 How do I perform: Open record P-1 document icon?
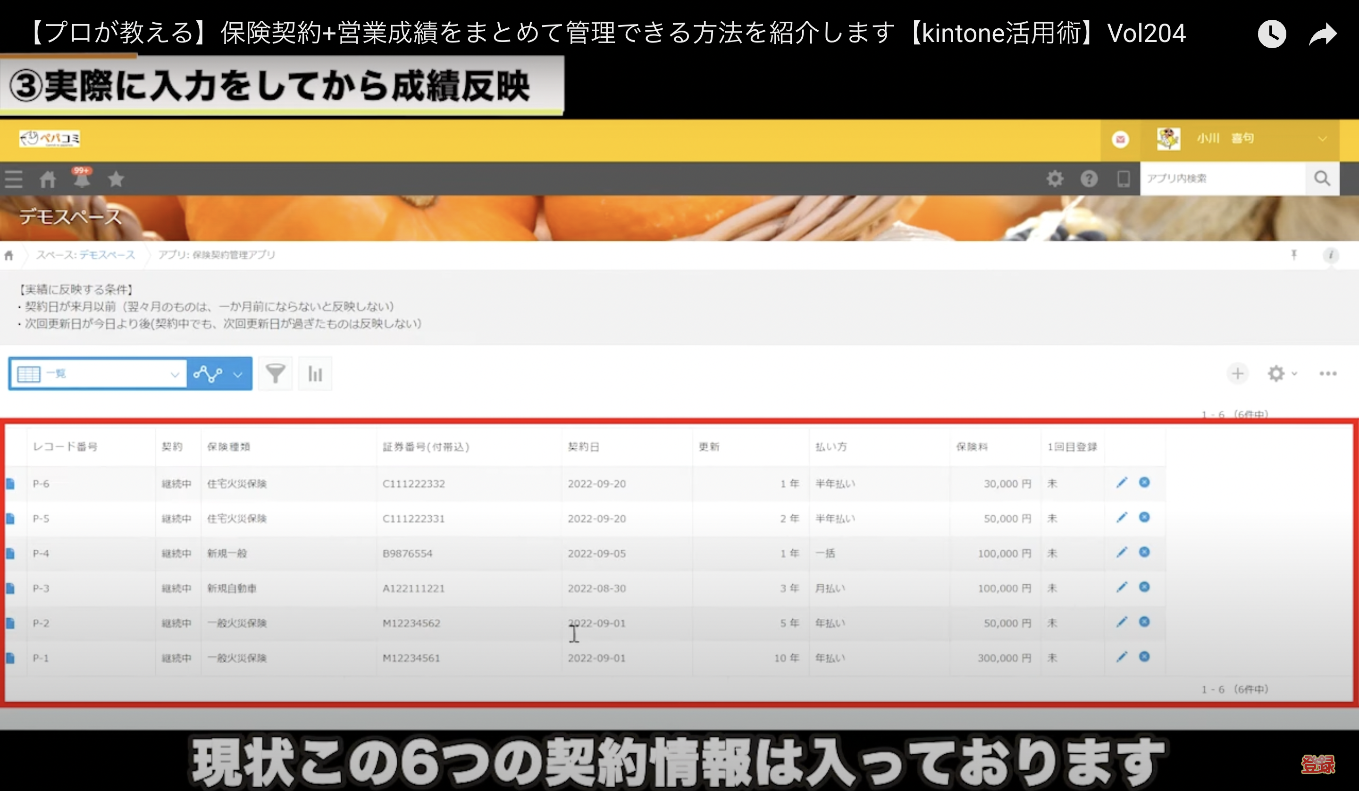pyautogui.click(x=10, y=658)
